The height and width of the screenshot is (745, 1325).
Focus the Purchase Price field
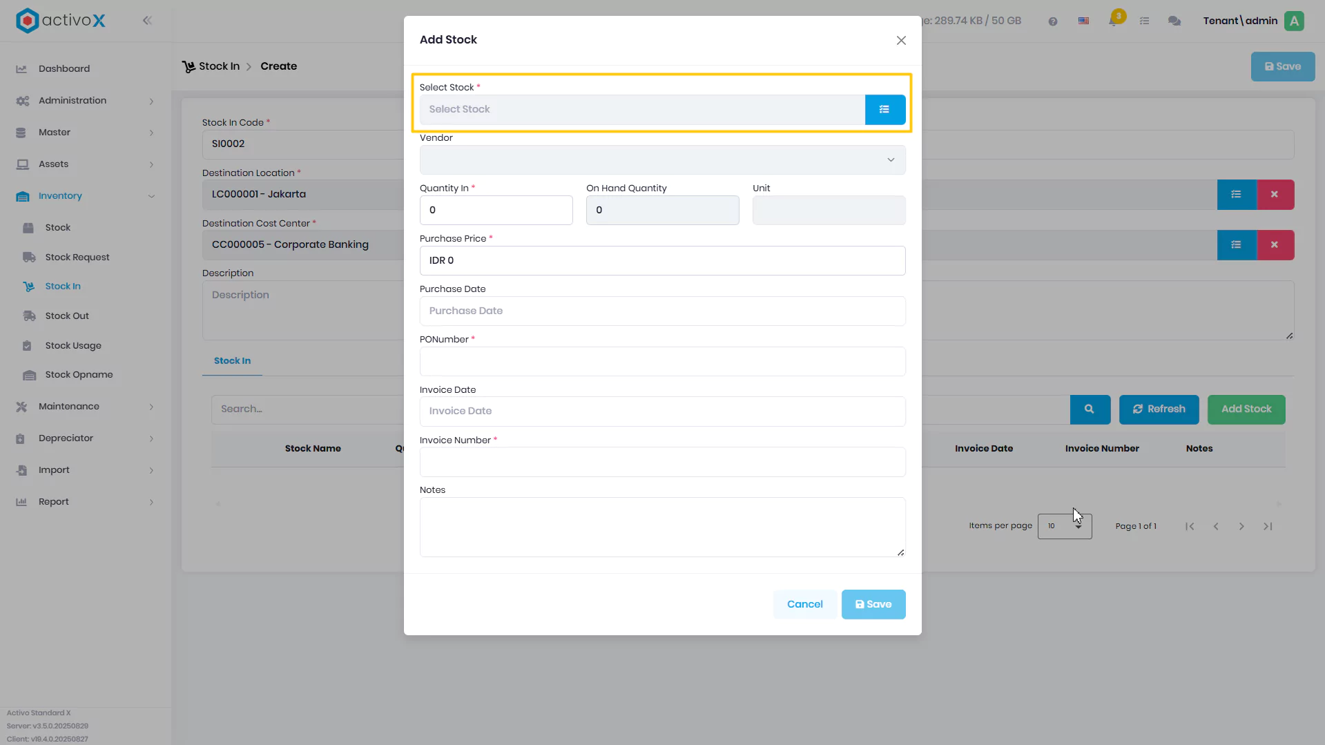(x=662, y=261)
